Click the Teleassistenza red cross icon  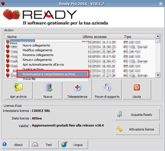point(78,87)
